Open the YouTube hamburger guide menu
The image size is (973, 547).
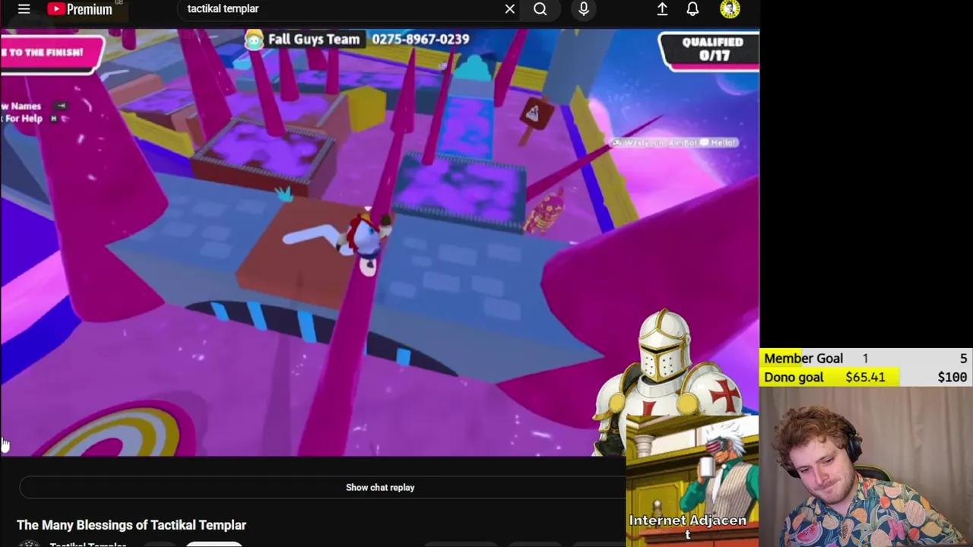point(24,9)
